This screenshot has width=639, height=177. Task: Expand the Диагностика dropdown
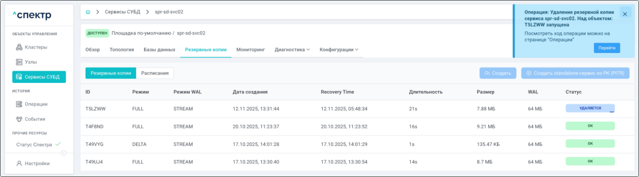[x=292, y=50]
